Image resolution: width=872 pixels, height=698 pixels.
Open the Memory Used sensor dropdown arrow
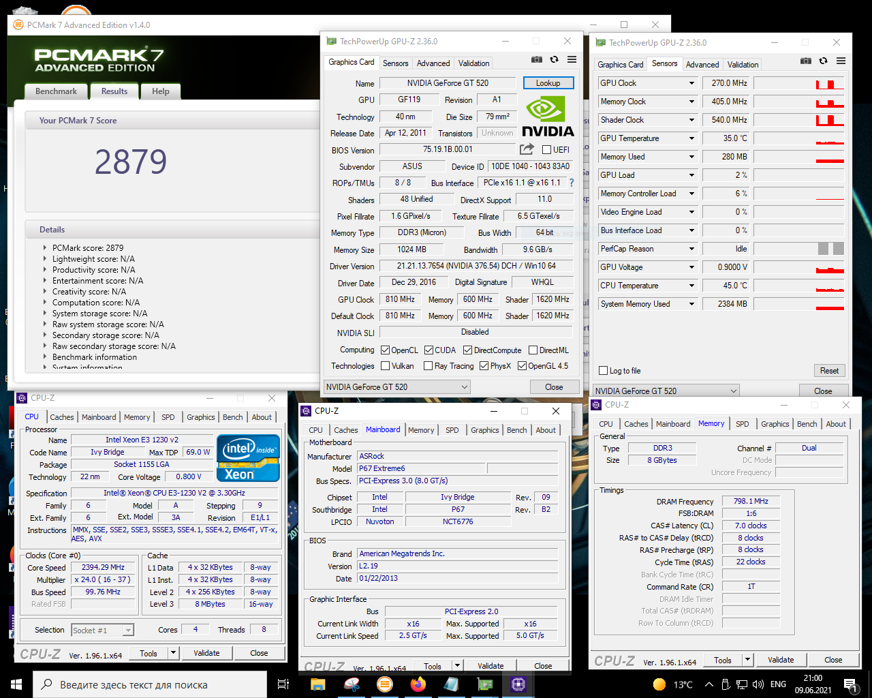[691, 157]
